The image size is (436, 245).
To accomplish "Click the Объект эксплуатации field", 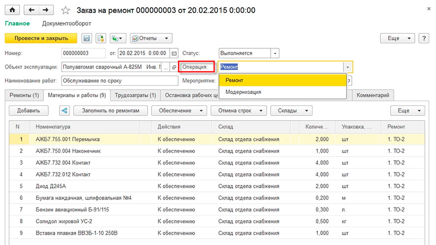I will pyautogui.click(x=111, y=67).
